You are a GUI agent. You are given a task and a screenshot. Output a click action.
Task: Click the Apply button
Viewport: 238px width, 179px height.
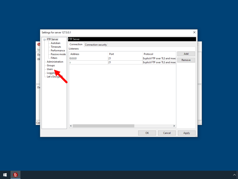pos(187,133)
